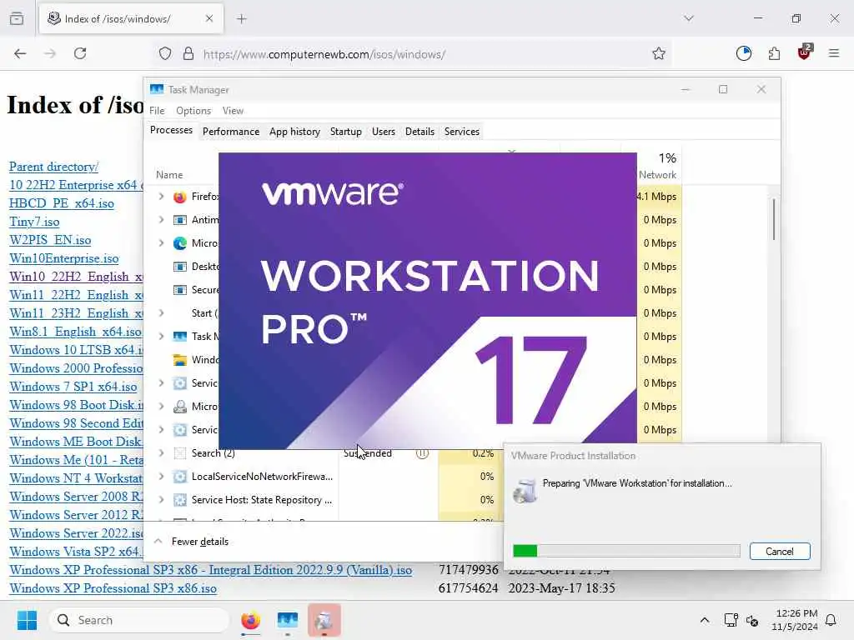
Task: Open a new tab with the plus icon
Action: (242, 19)
